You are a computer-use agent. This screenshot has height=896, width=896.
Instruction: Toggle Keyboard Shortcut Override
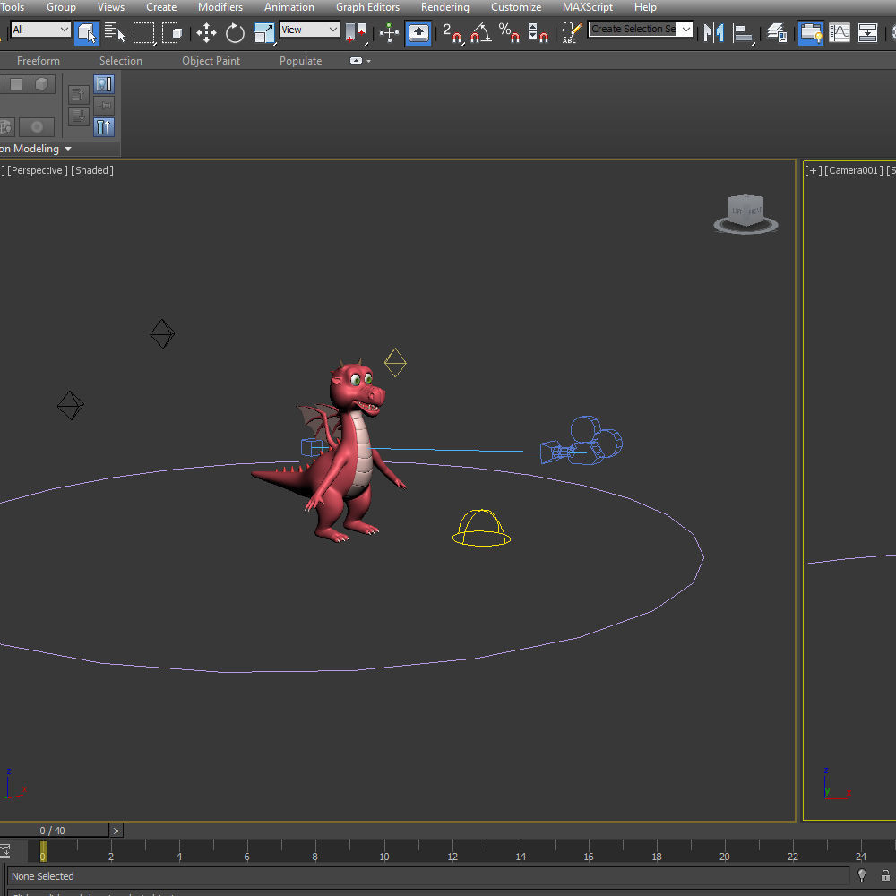(x=418, y=32)
